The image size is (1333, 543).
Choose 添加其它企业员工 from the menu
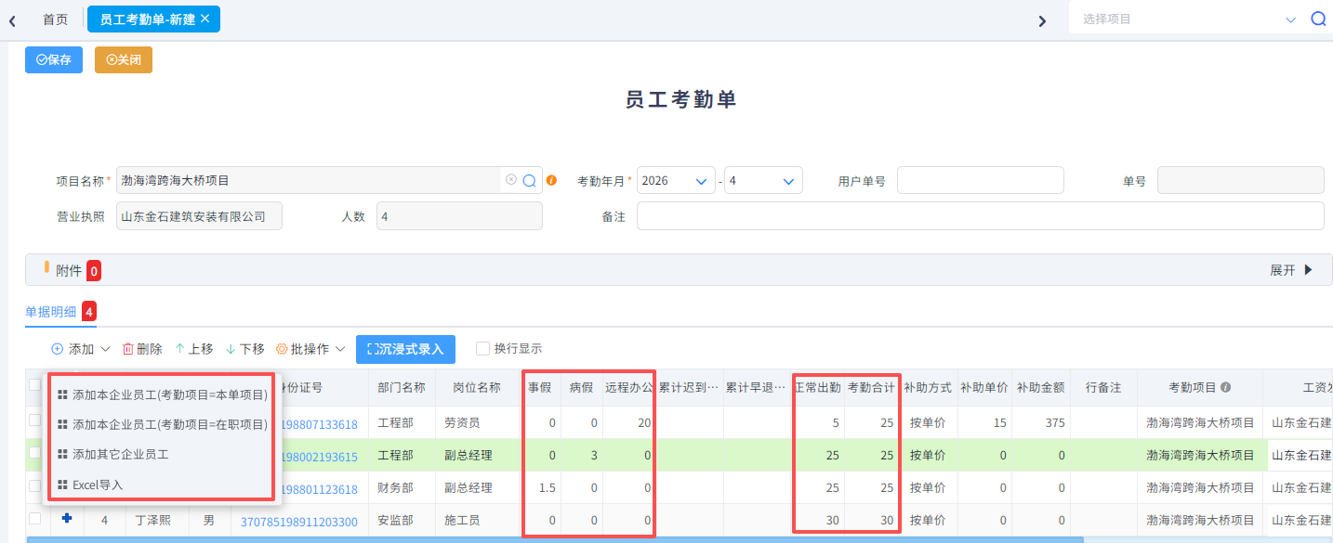click(163, 455)
